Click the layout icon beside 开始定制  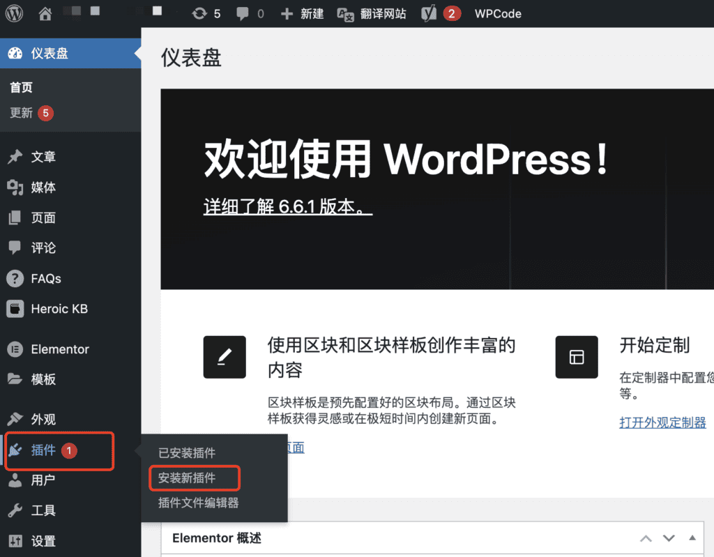coord(577,357)
